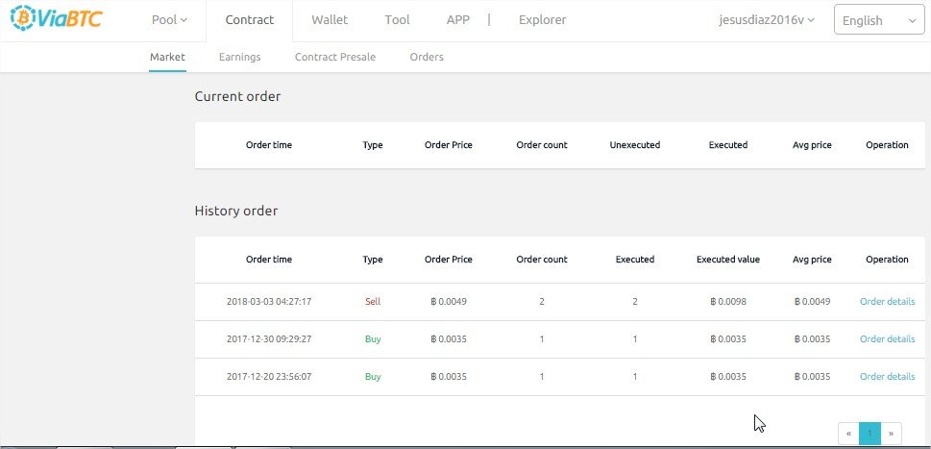Expand the jesusdiaz2016v account menu
Screen dimensions: 931x449
(x=767, y=19)
